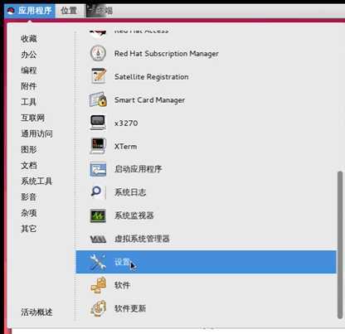
Task: Select the 杂项 category
Action: point(29,213)
